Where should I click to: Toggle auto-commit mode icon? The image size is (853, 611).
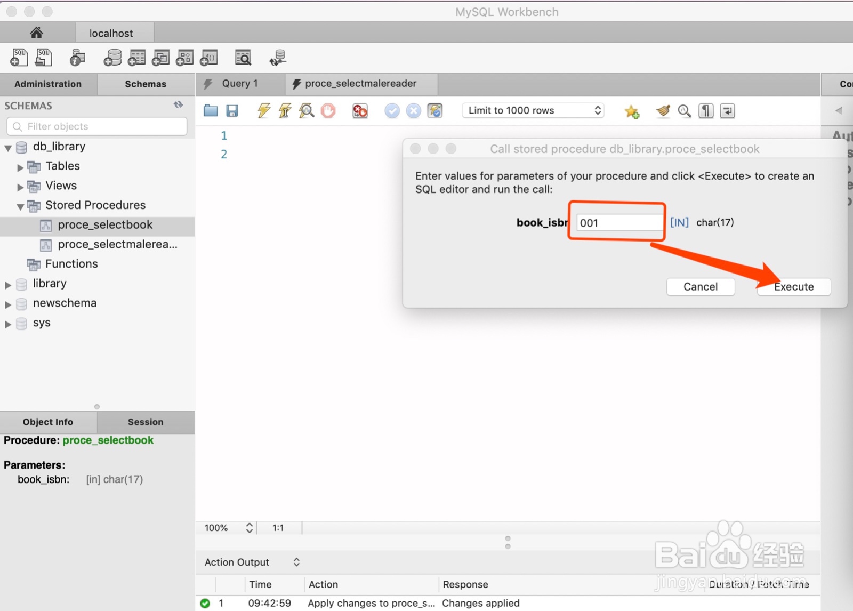(435, 110)
